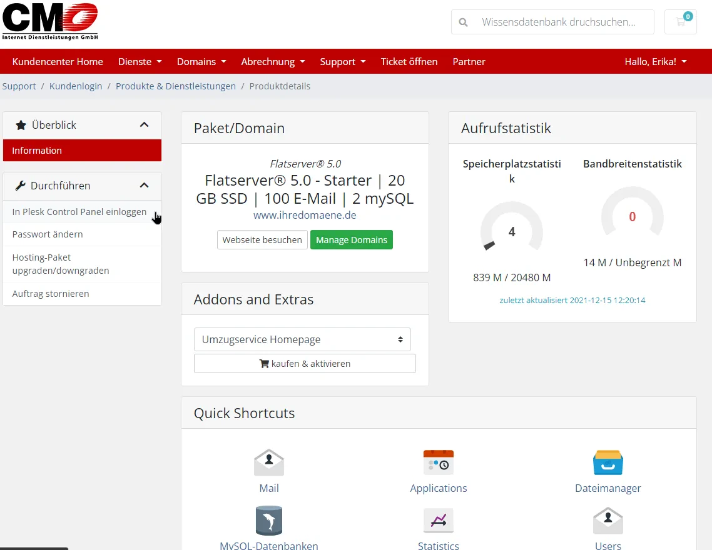712x550 pixels.
Task: Click the 839 M / 20480 M value
Action: (512, 277)
